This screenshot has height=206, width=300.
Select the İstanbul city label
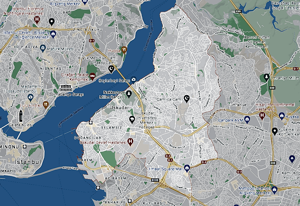click(x=28, y=162)
